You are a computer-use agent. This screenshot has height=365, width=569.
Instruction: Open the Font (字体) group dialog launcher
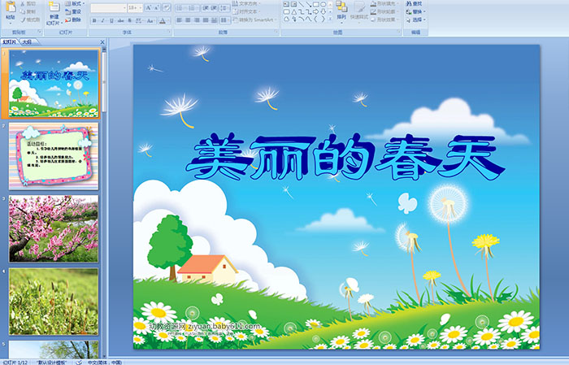tap(169, 33)
